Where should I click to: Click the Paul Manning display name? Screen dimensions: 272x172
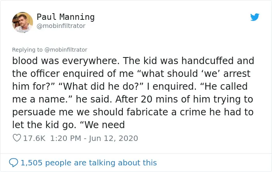[x=66, y=17]
